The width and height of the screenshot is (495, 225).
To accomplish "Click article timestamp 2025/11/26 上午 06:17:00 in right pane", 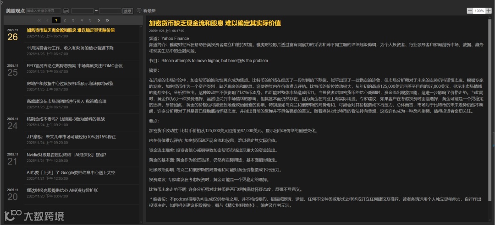I will click(167, 31).
